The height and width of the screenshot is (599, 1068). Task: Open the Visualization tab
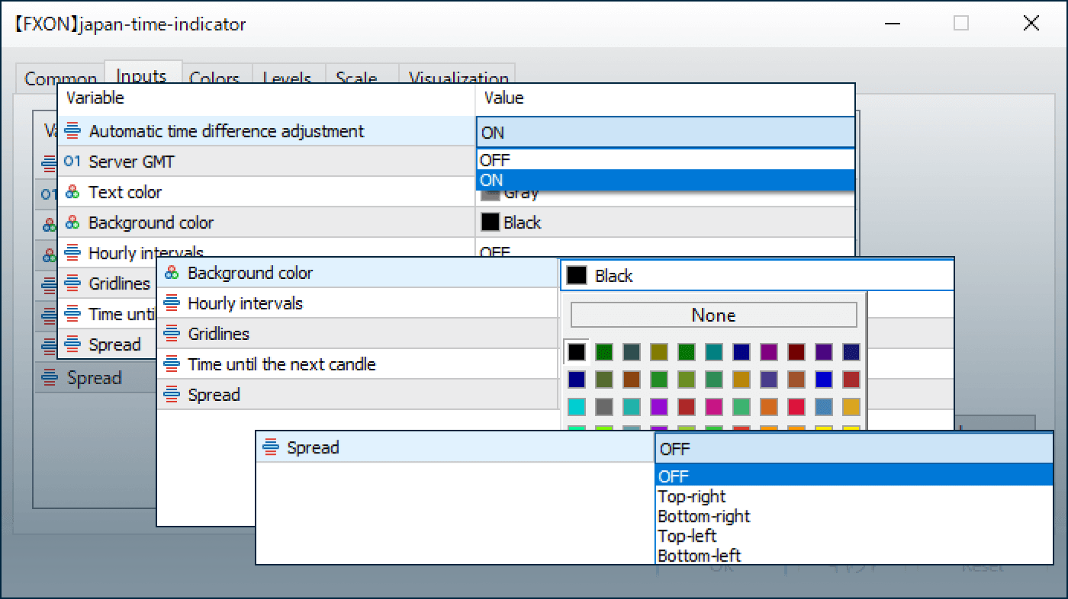(458, 78)
